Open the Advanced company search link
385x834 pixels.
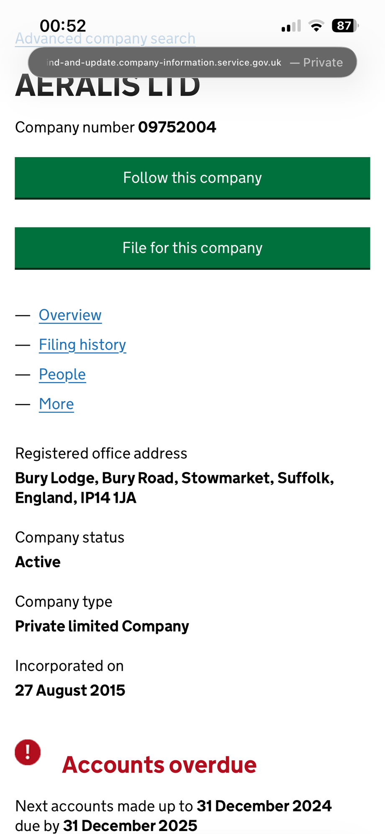pyautogui.click(x=105, y=39)
